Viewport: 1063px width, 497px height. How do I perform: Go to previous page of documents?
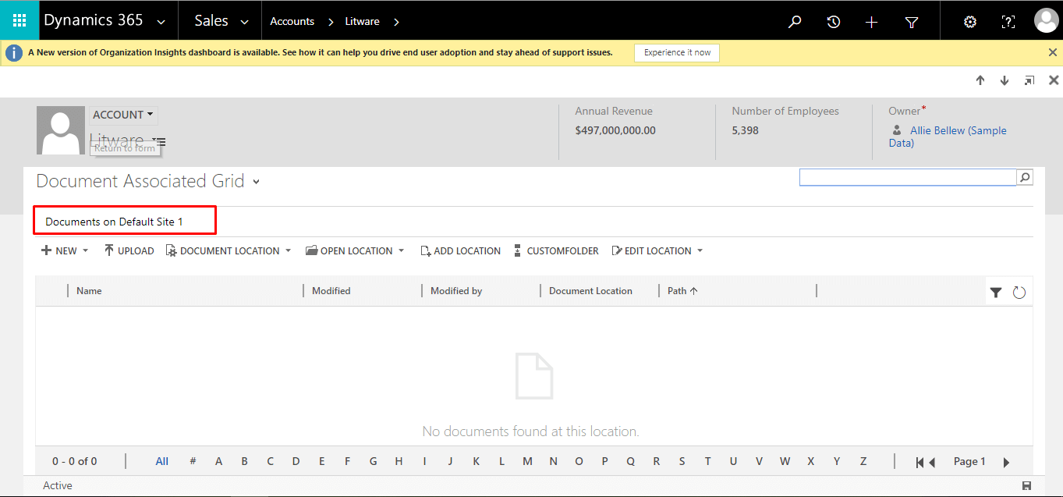click(931, 462)
